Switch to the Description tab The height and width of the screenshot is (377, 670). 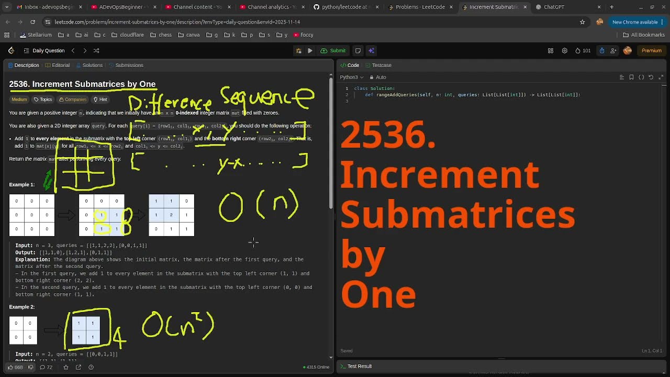(x=23, y=65)
